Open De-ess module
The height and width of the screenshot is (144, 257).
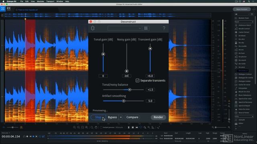tap(239, 50)
